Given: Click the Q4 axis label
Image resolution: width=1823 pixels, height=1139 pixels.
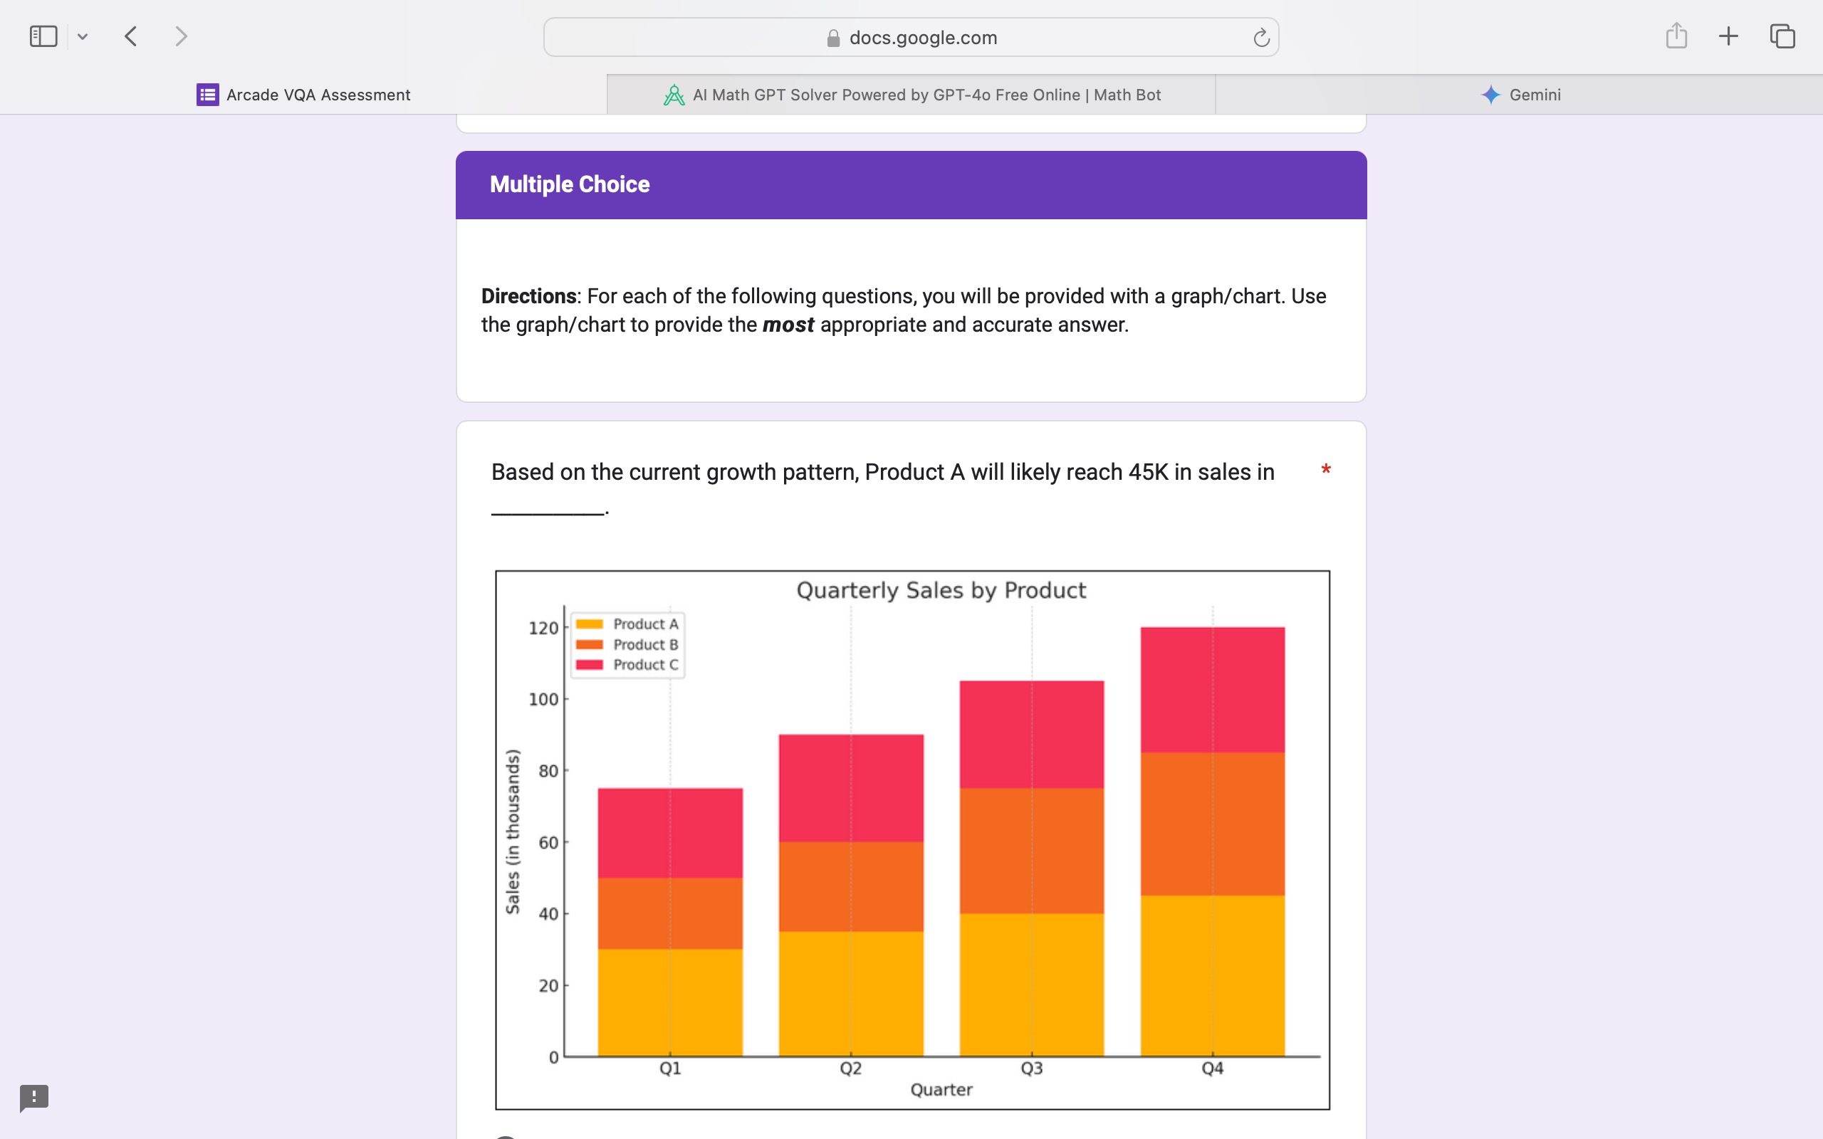Looking at the screenshot, I should point(1212,1069).
